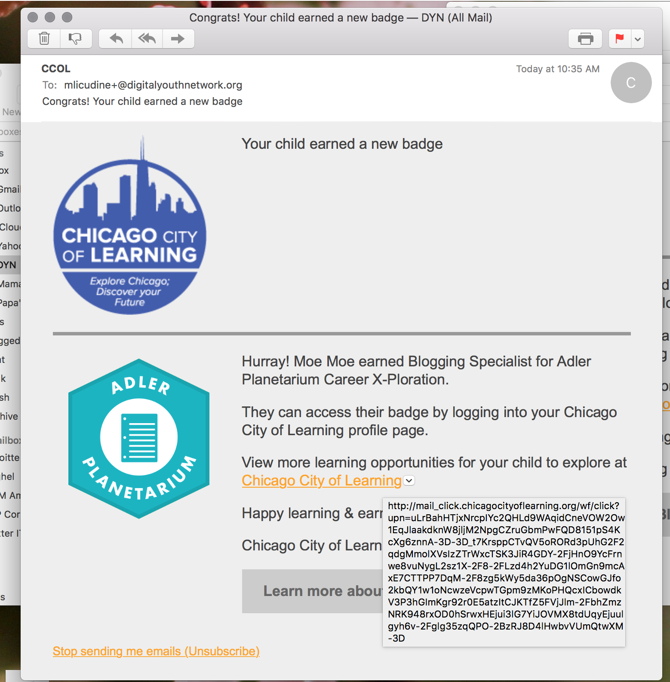Close the message window

(x=33, y=17)
